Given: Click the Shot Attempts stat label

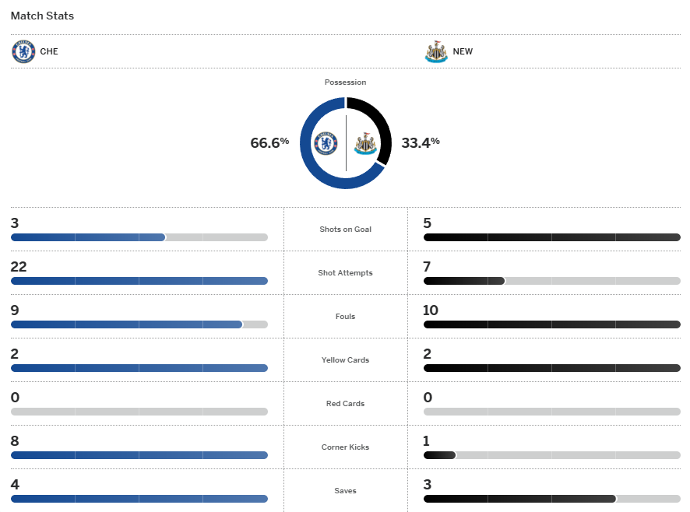Looking at the screenshot, I should pyautogui.click(x=345, y=273).
